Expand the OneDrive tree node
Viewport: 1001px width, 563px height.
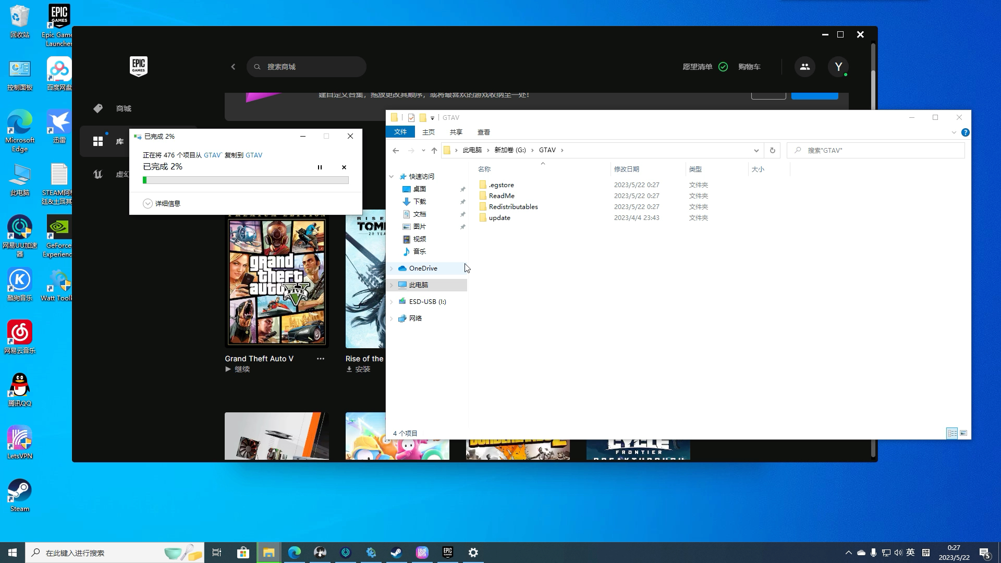click(x=392, y=268)
